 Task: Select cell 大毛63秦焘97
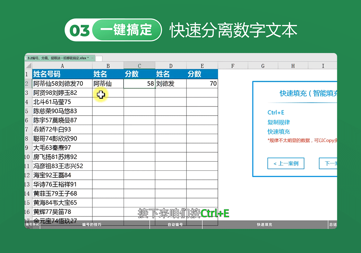(62, 148)
